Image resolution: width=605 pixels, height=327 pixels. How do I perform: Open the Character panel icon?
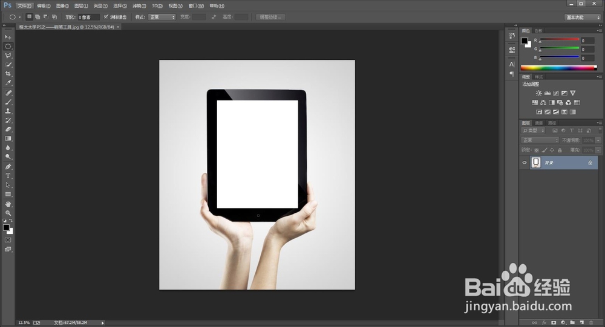point(512,65)
